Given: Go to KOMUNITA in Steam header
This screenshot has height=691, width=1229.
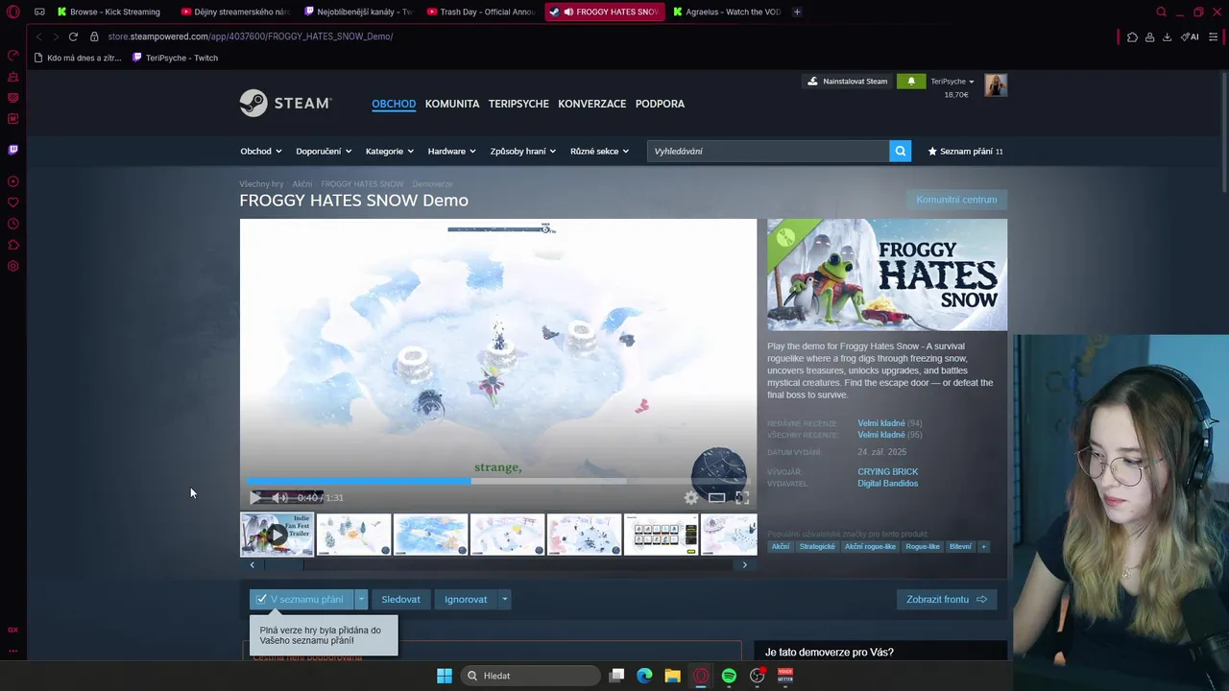Looking at the screenshot, I should pos(452,104).
